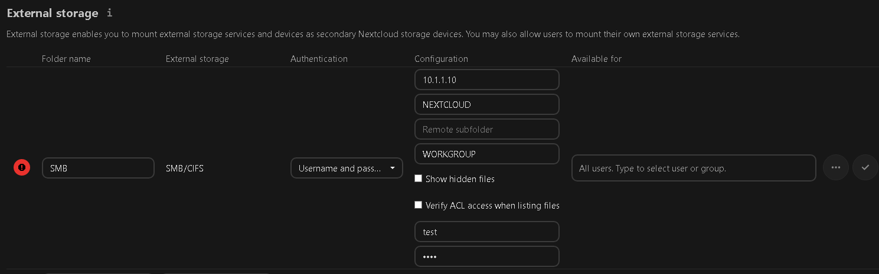879x274 pixels.
Task: Click the info icon beside External storage heading
Action: coord(109,13)
